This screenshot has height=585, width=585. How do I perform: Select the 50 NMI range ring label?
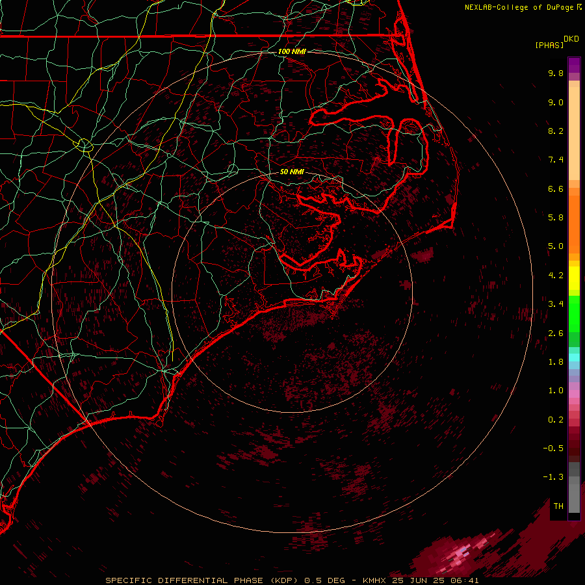pos(292,172)
